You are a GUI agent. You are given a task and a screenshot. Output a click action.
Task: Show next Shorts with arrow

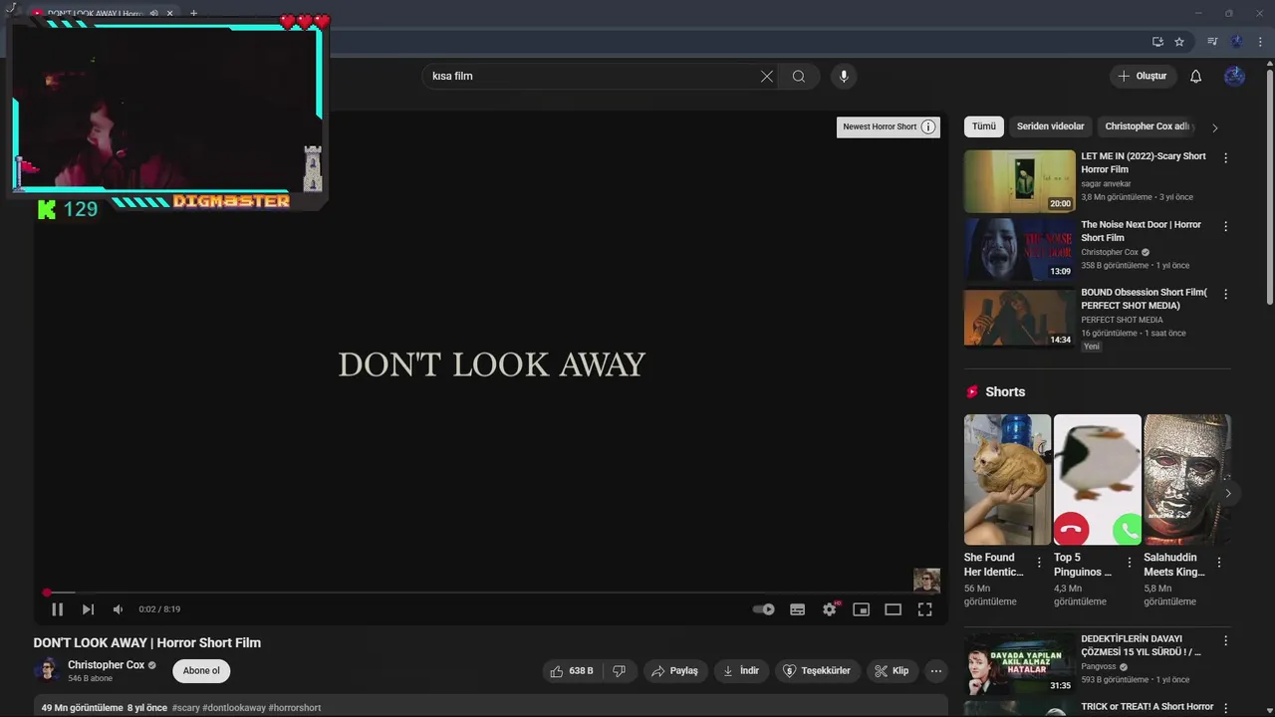click(1227, 493)
